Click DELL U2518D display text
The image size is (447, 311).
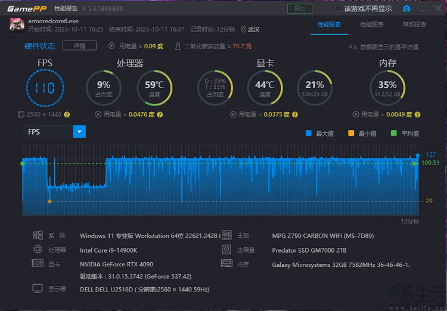click(145, 290)
